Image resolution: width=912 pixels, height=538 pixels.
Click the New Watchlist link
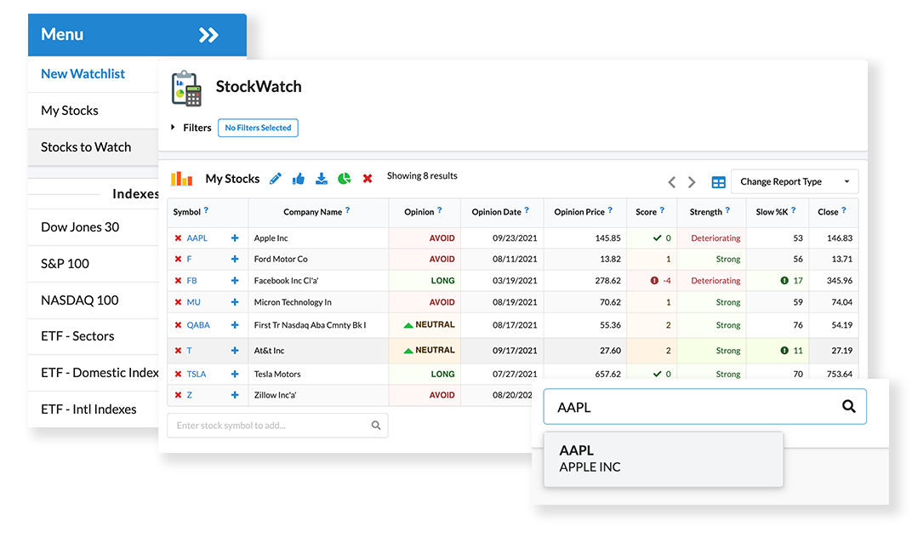[x=83, y=74]
